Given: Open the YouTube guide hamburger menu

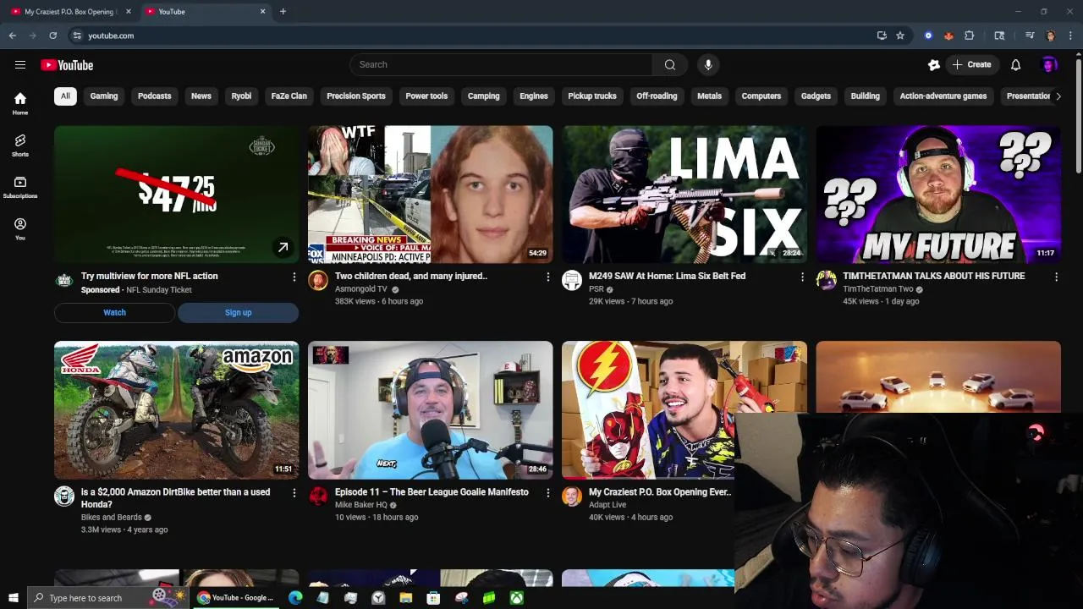Looking at the screenshot, I should (20, 65).
